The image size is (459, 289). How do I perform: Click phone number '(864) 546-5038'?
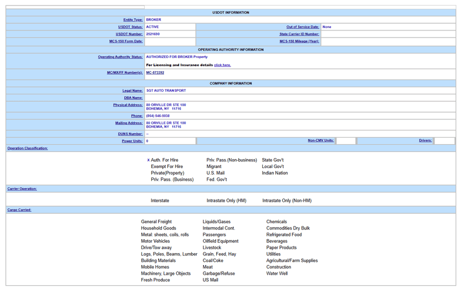pyautogui.click(x=158, y=116)
